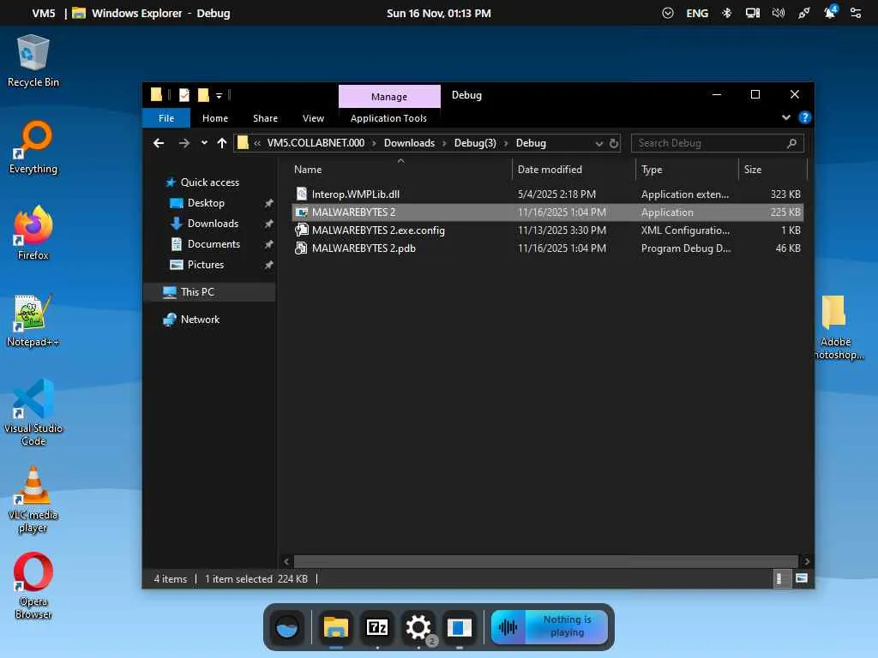Sort files by Size column

[773, 170]
